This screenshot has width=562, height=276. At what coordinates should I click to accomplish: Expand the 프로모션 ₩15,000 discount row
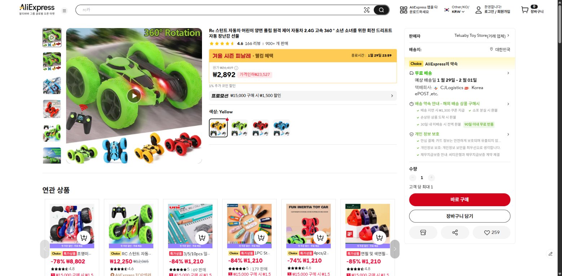coord(303,96)
